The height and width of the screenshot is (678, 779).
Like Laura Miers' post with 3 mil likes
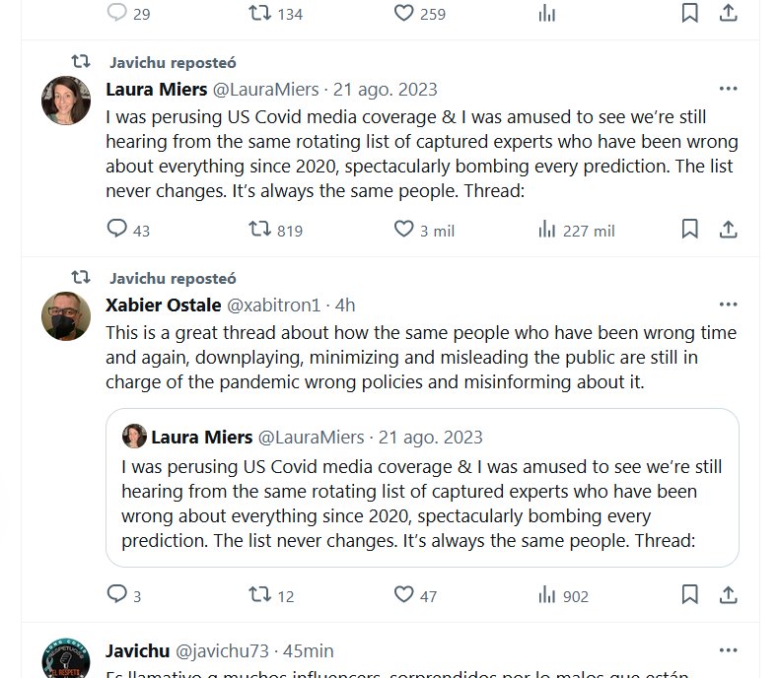[x=403, y=230]
